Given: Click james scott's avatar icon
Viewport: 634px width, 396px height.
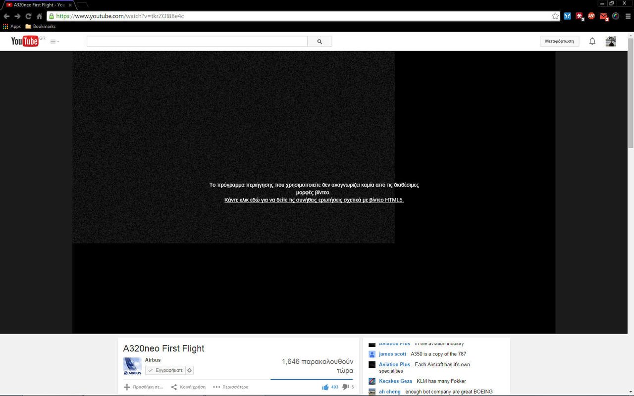Looking at the screenshot, I should (x=372, y=354).
